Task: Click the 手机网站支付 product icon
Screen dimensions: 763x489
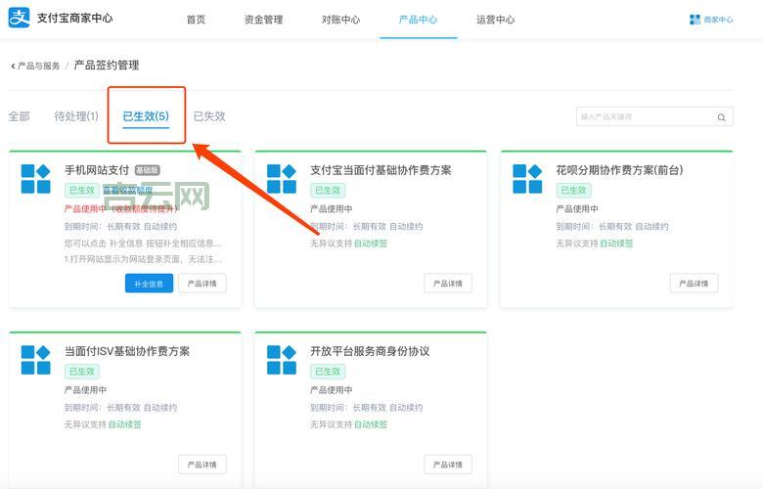Action: coord(35,179)
